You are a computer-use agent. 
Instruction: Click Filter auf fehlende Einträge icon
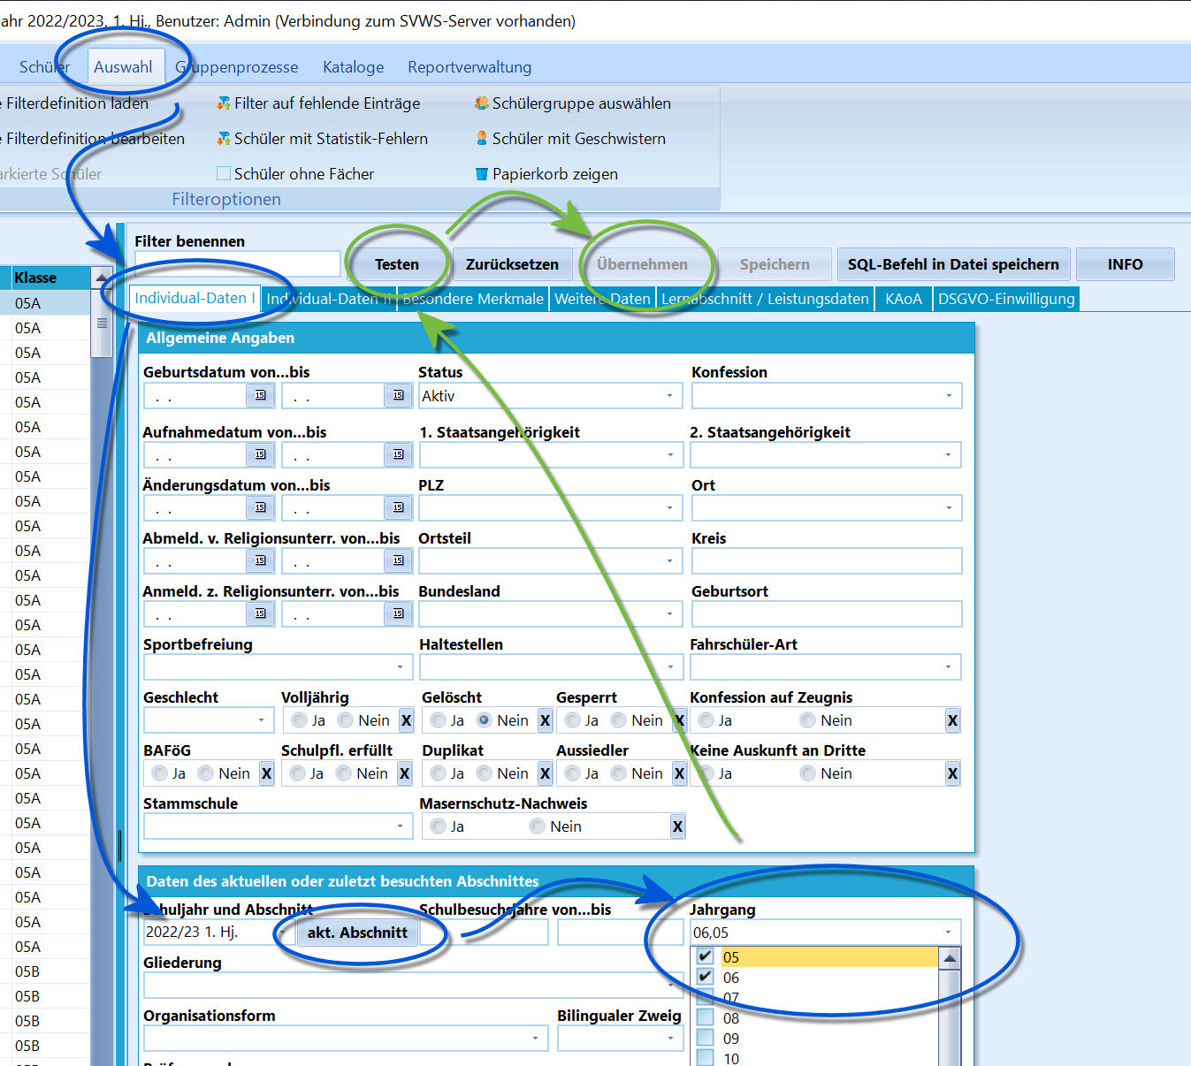(x=224, y=103)
